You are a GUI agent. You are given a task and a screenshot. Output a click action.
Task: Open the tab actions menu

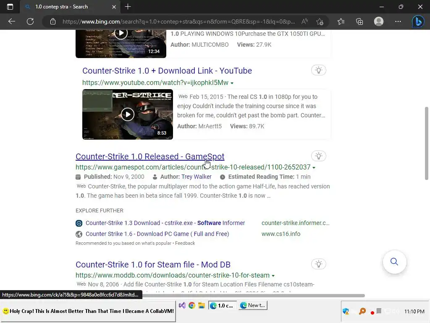tap(10, 7)
